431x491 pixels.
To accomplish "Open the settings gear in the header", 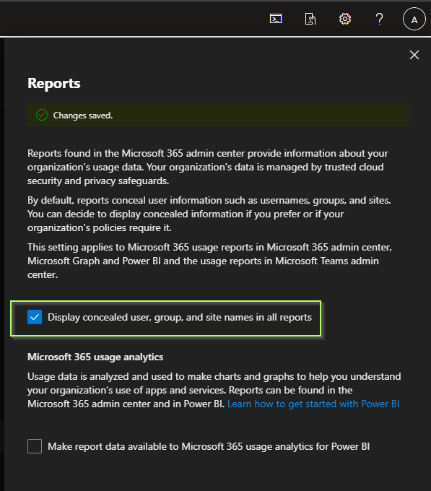I will tap(345, 19).
